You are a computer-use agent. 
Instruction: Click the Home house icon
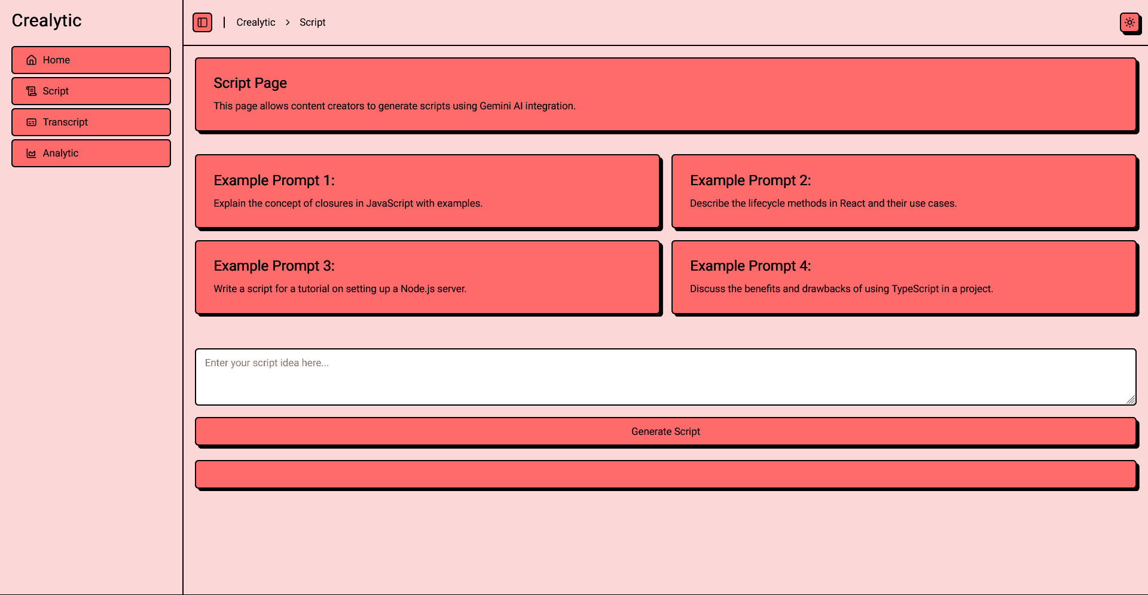tap(32, 60)
